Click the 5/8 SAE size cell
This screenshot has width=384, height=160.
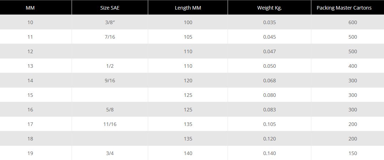110,110
